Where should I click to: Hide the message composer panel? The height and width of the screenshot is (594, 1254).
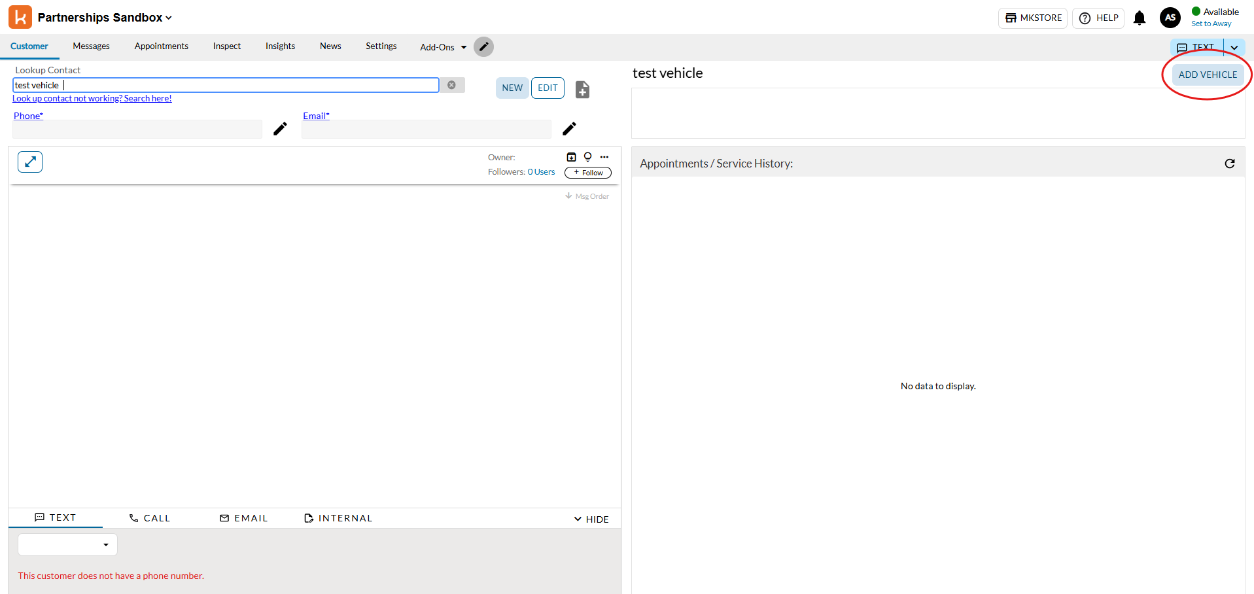tap(591, 519)
